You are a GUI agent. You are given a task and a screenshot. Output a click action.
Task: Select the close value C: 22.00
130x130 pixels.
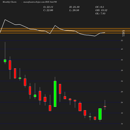point(48,10)
